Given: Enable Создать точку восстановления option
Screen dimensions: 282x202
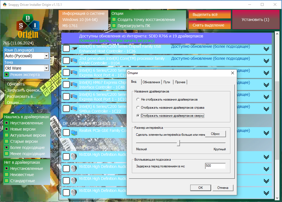Looking at the screenshot, I should (x=114, y=20).
